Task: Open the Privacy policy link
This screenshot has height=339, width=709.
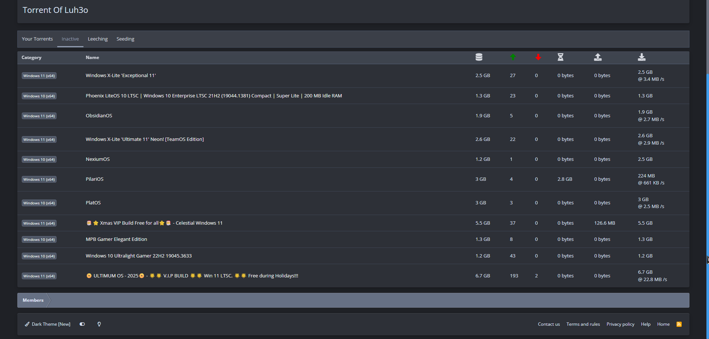Action: click(x=620, y=324)
